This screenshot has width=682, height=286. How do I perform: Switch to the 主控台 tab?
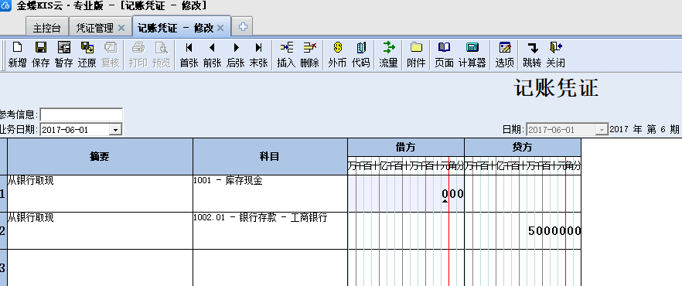(47, 28)
